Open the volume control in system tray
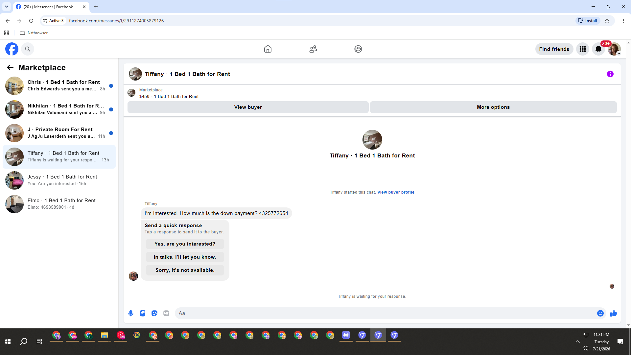 (x=585, y=348)
